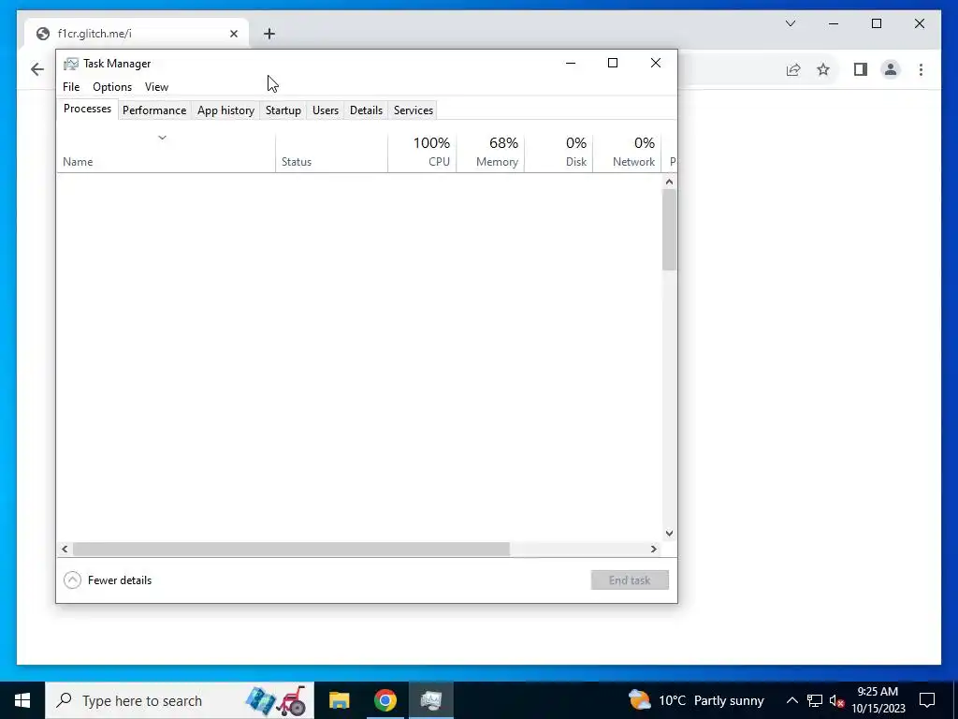Click the taskbar search box
Viewport: 958px width, 719px height.
[180, 700]
